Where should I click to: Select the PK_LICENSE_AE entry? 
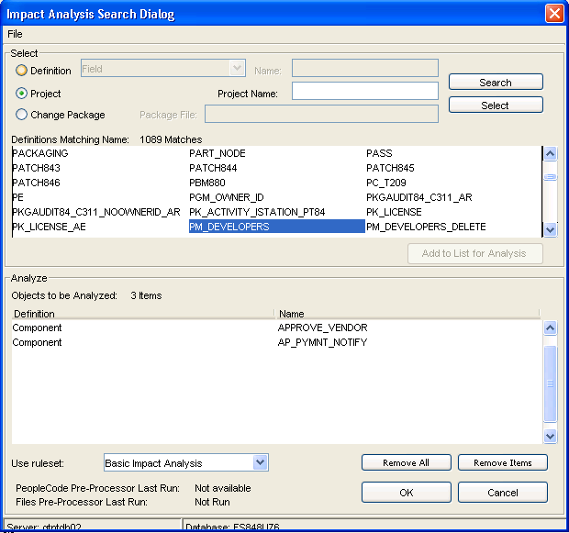click(x=49, y=227)
